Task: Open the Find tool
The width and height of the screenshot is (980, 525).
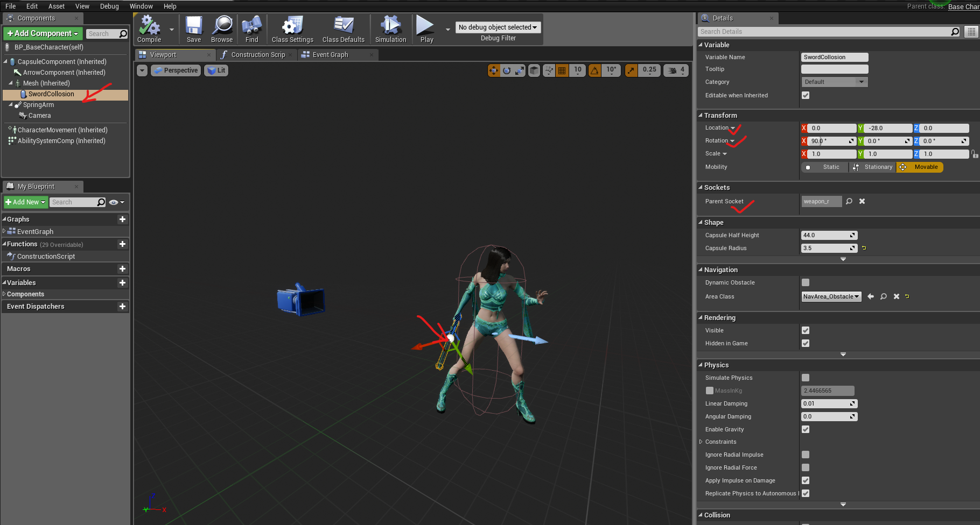Action: [x=251, y=29]
